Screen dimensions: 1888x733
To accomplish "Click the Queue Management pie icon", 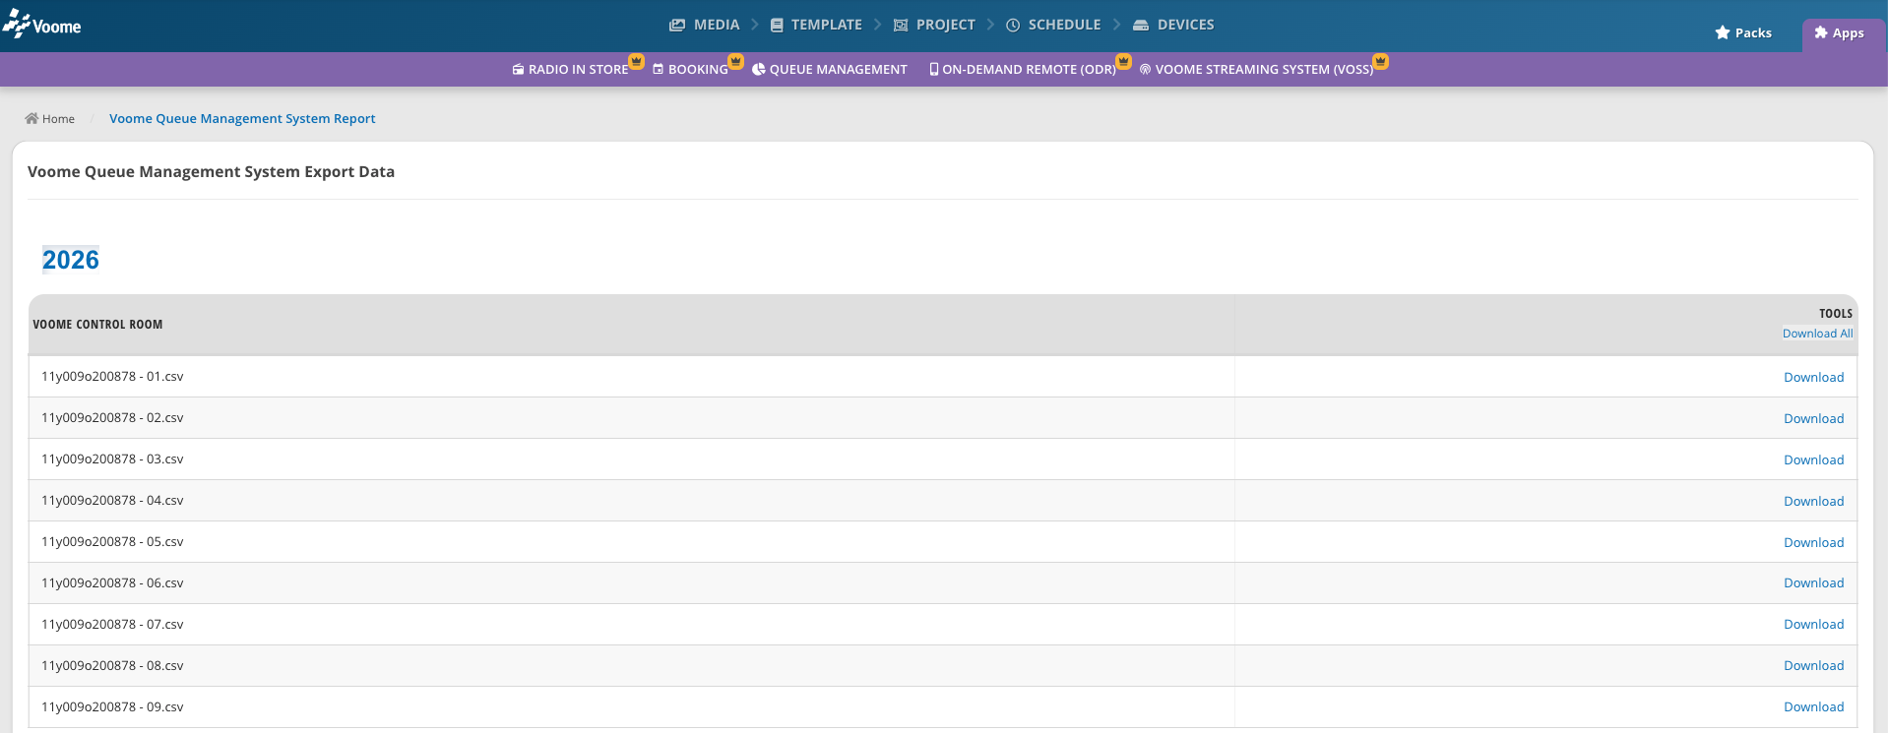I will (759, 70).
